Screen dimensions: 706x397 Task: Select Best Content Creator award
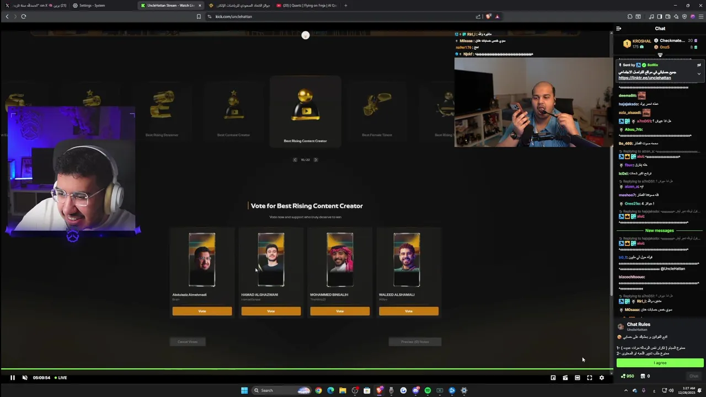233,113
